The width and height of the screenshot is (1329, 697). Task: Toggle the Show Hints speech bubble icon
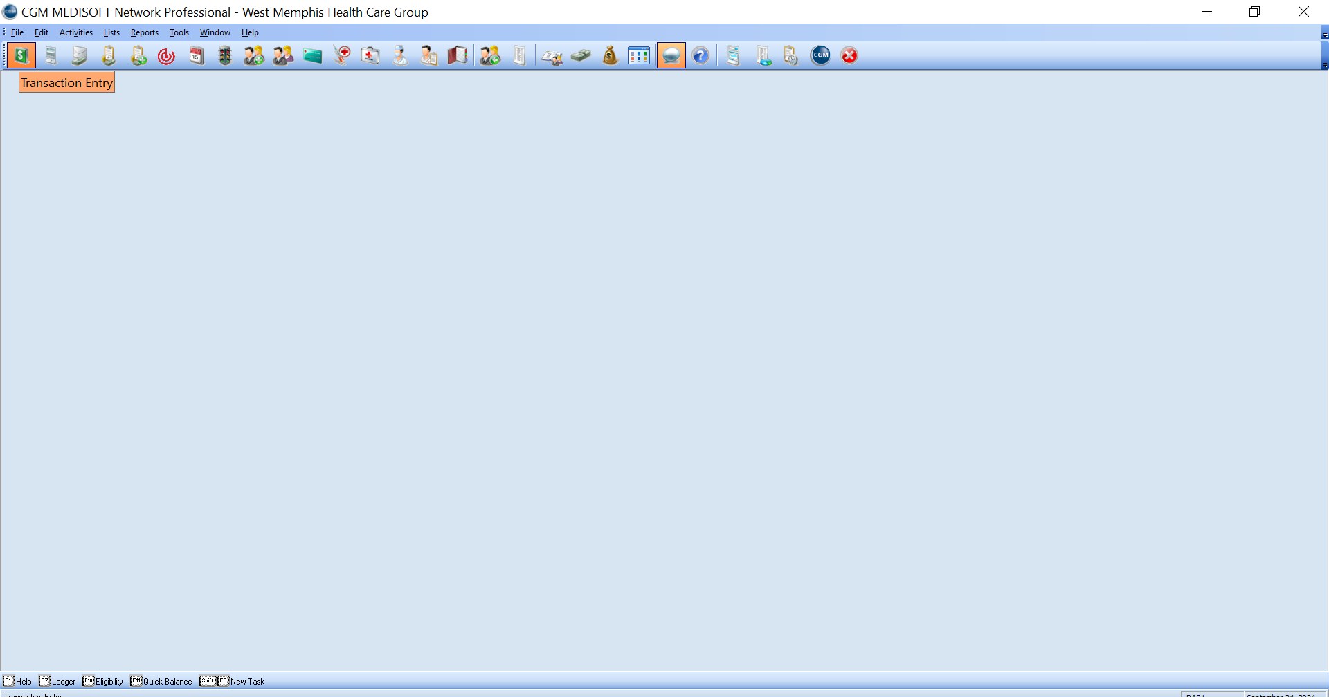pyautogui.click(x=671, y=55)
